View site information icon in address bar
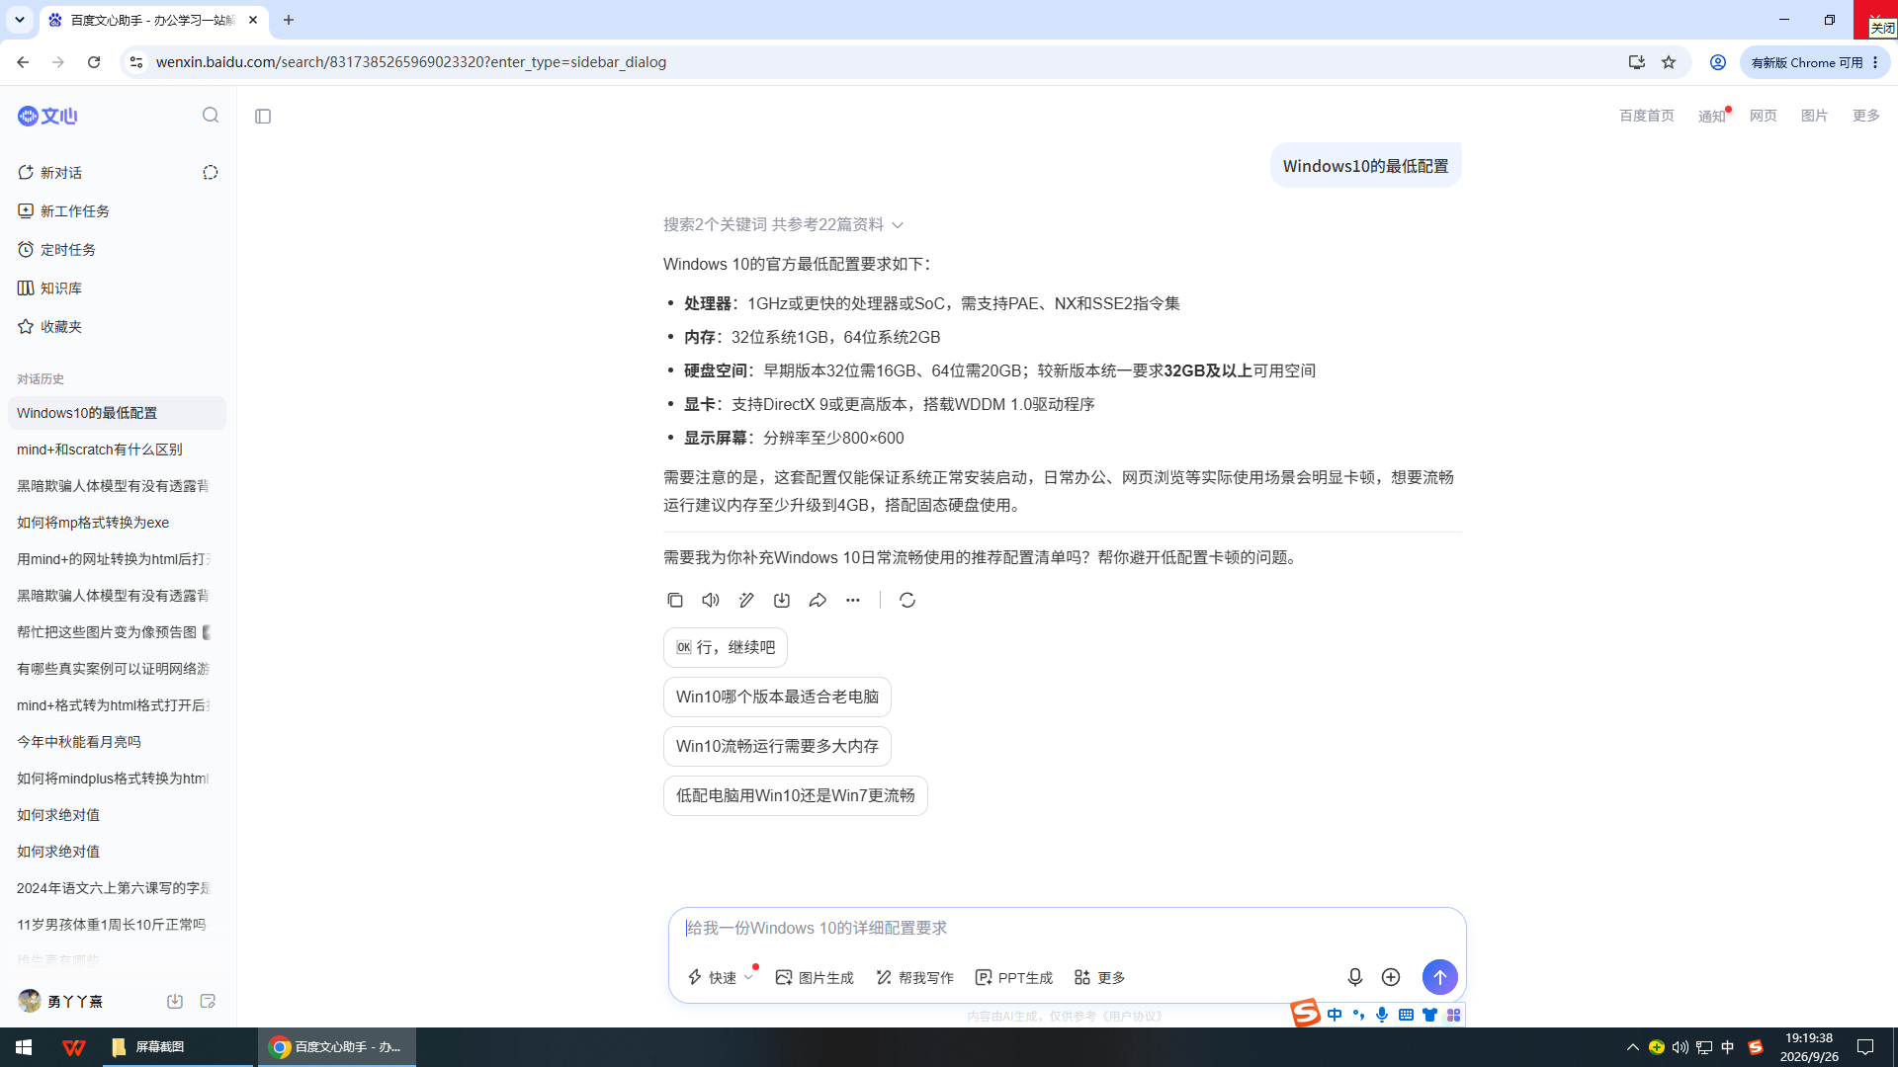The width and height of the screenshot is (1898, 1067). point(136,62)
